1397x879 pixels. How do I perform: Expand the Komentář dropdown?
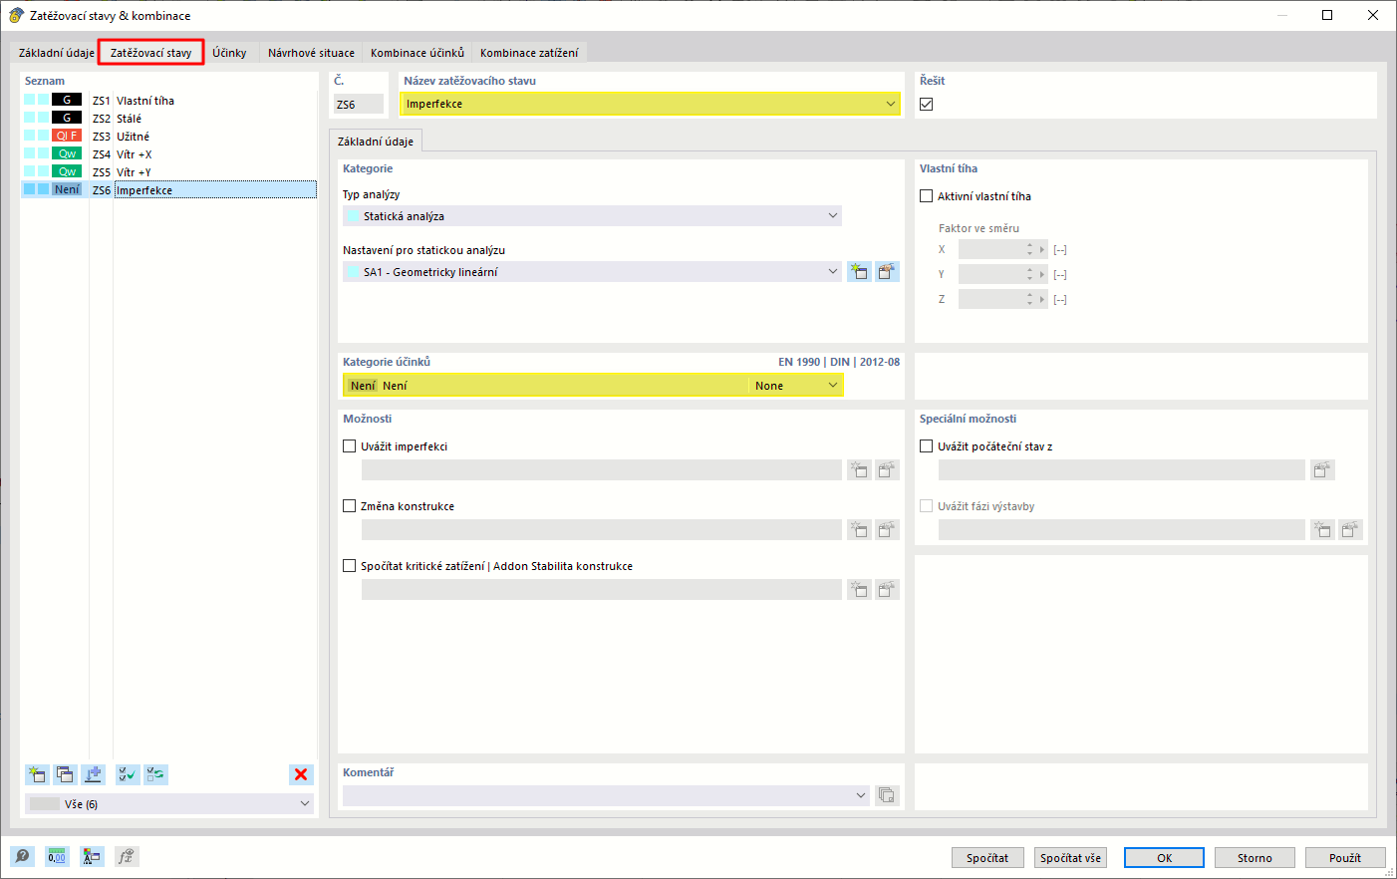(861, 795)
